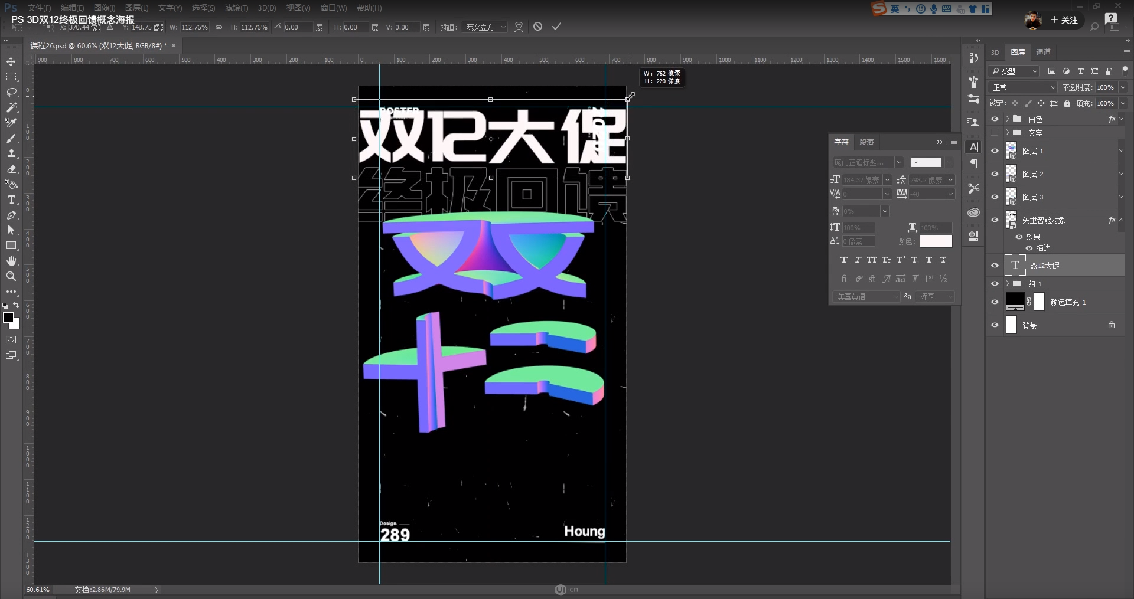Open the layer blend mode dropdown 正常
Image resolution: width=1134 pixels, height=599 pixels.
pyautogui.click(x=1023, y=87)
